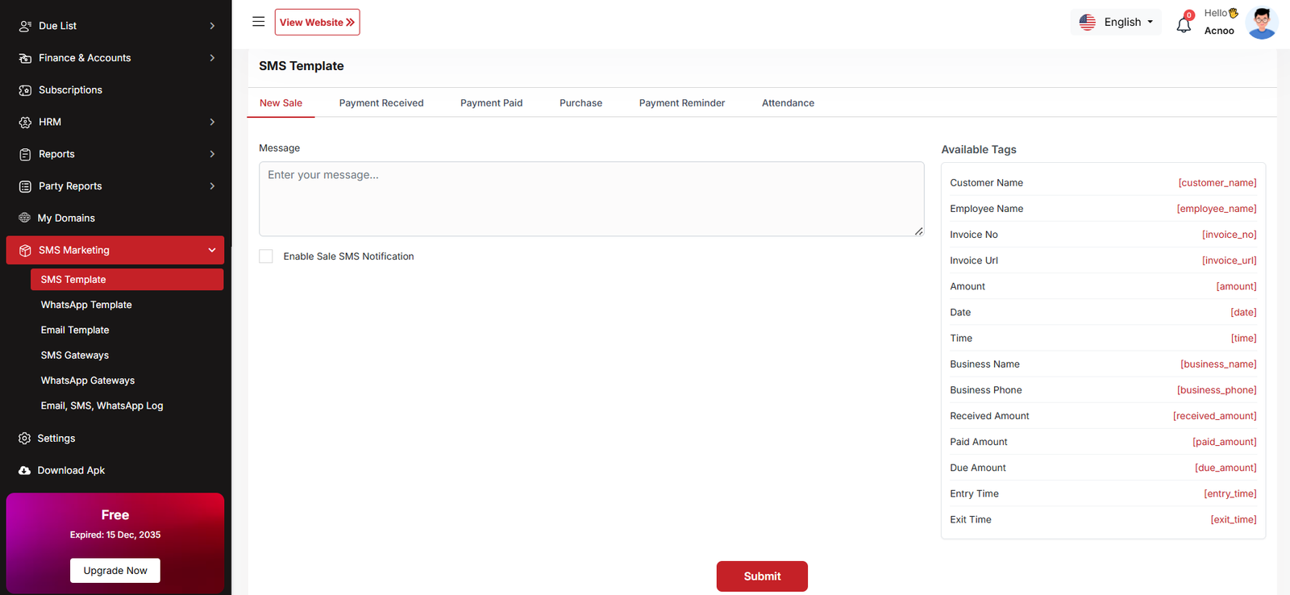
Task: Click the Subscriptions icon in sidebar
Action: tap(25, 90)
